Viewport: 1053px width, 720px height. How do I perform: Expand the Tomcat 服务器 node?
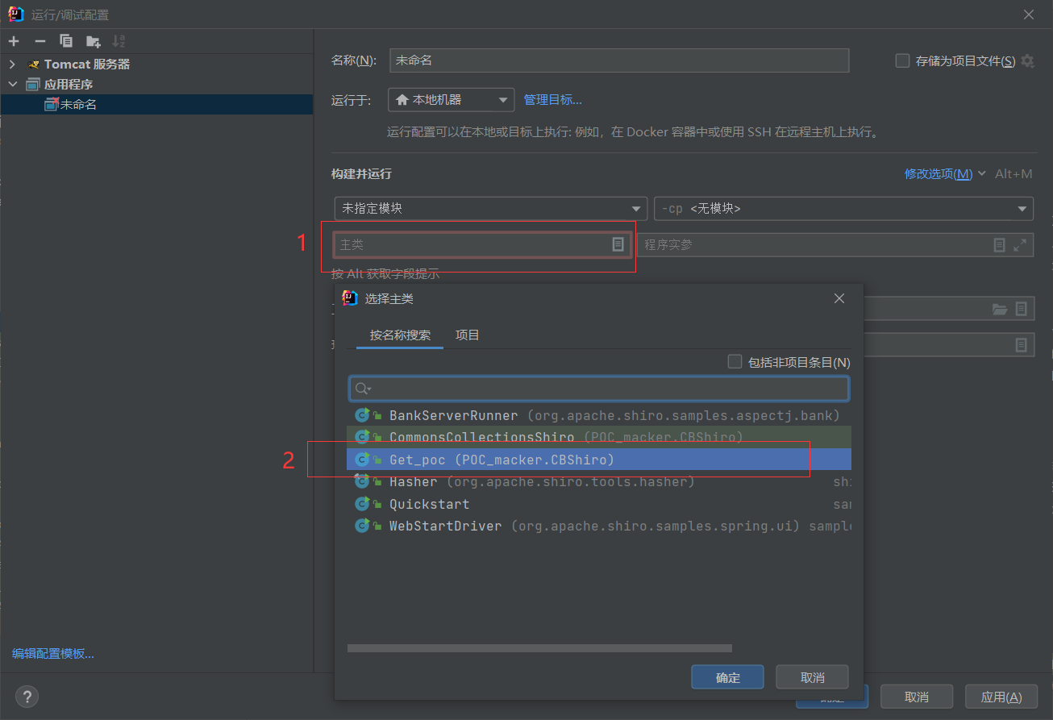(x=12, y=64)
